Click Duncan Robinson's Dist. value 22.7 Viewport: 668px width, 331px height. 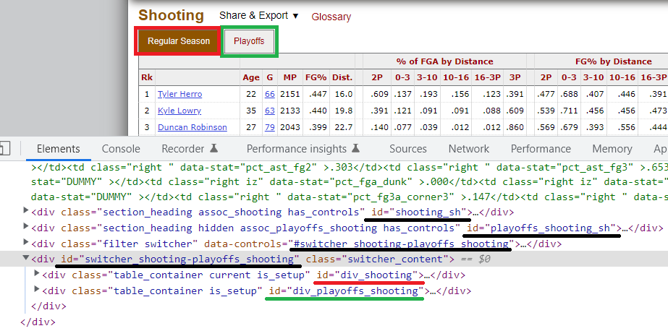point(342,127)
